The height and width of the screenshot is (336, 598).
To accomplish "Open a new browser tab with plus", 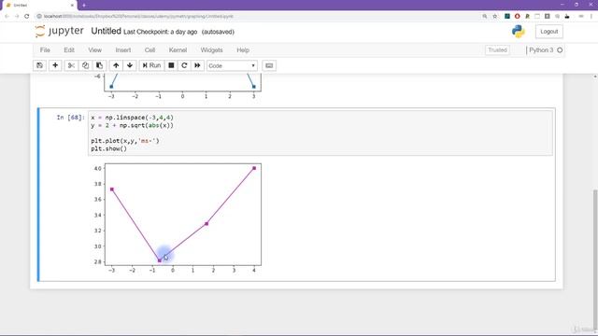I will click(x=84, y=5).
